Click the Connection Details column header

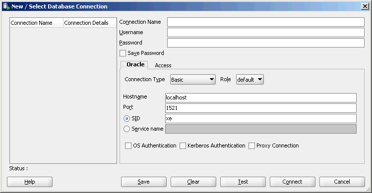(90, 23)
